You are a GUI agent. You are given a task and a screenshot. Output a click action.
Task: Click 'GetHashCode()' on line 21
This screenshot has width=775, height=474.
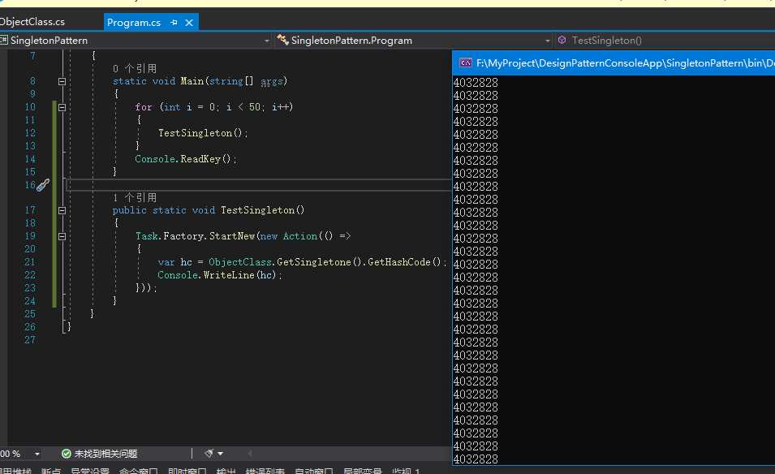(x=404, y=262)
